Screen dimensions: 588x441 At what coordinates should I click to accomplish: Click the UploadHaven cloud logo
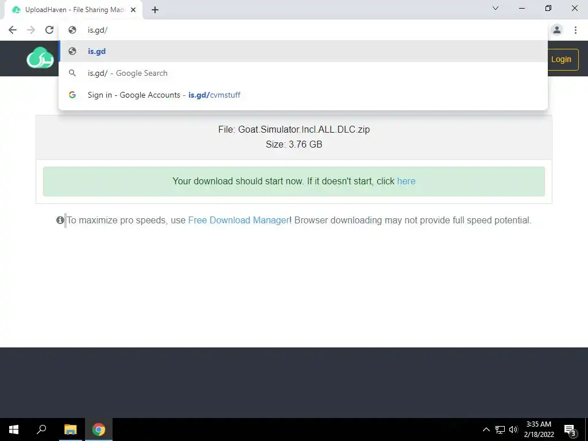(40, 58)
